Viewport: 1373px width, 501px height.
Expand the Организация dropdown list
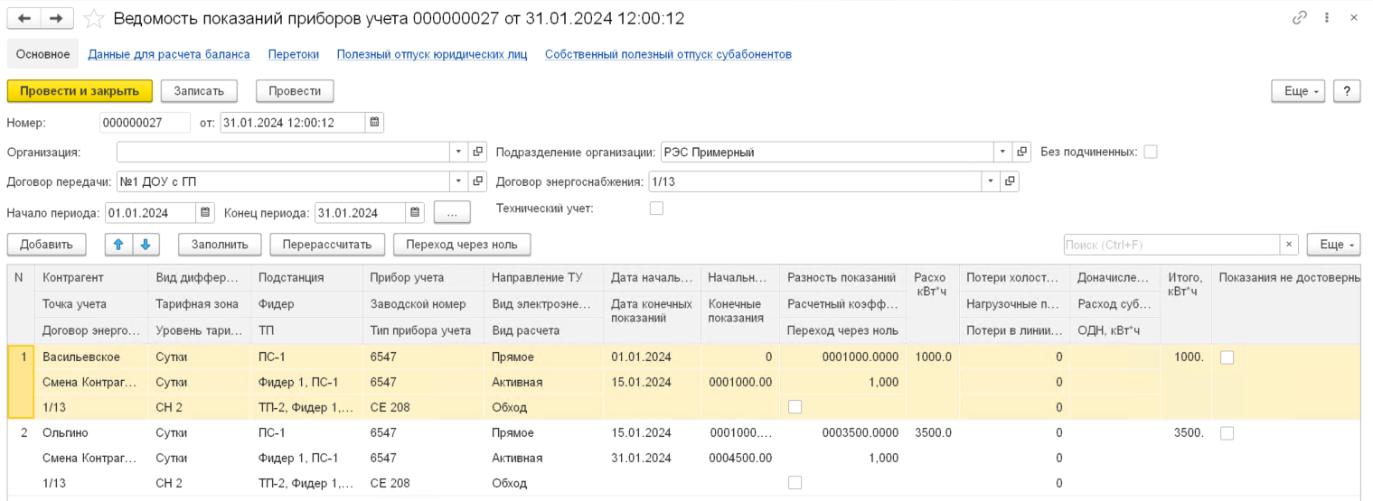[458, 152]
